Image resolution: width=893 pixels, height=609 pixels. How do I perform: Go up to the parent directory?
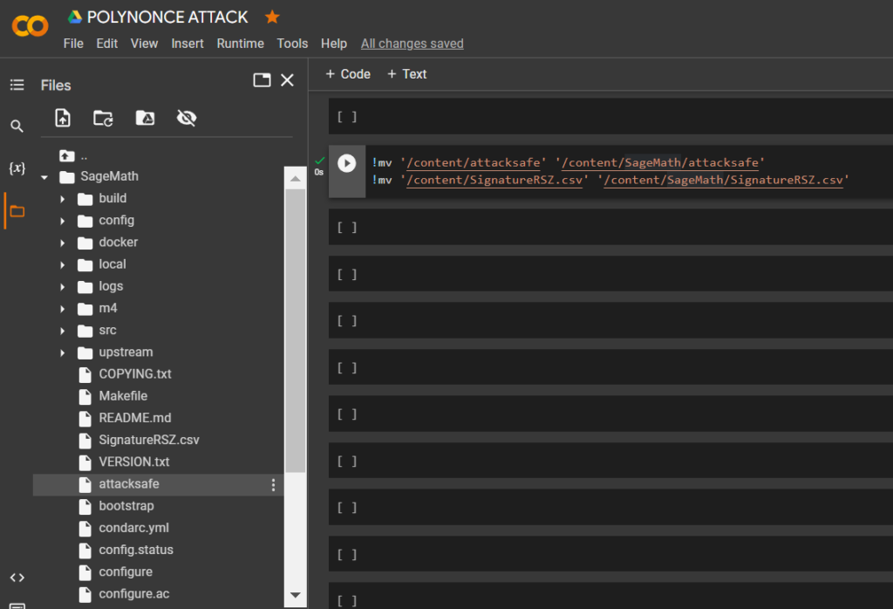tap(67, 155)
